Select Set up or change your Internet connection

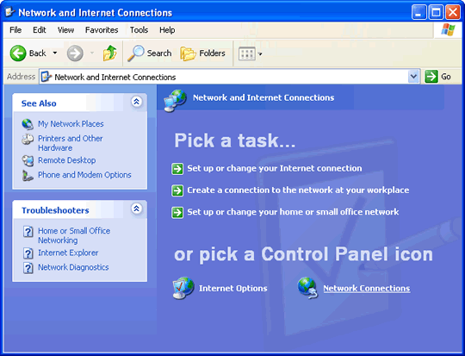pos(275,168)
